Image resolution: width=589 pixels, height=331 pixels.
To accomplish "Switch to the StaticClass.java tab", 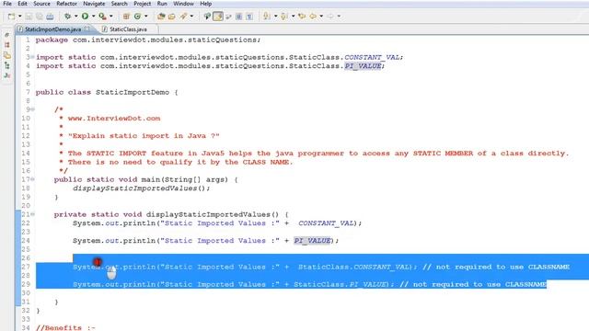I will [x=128, y=29].
